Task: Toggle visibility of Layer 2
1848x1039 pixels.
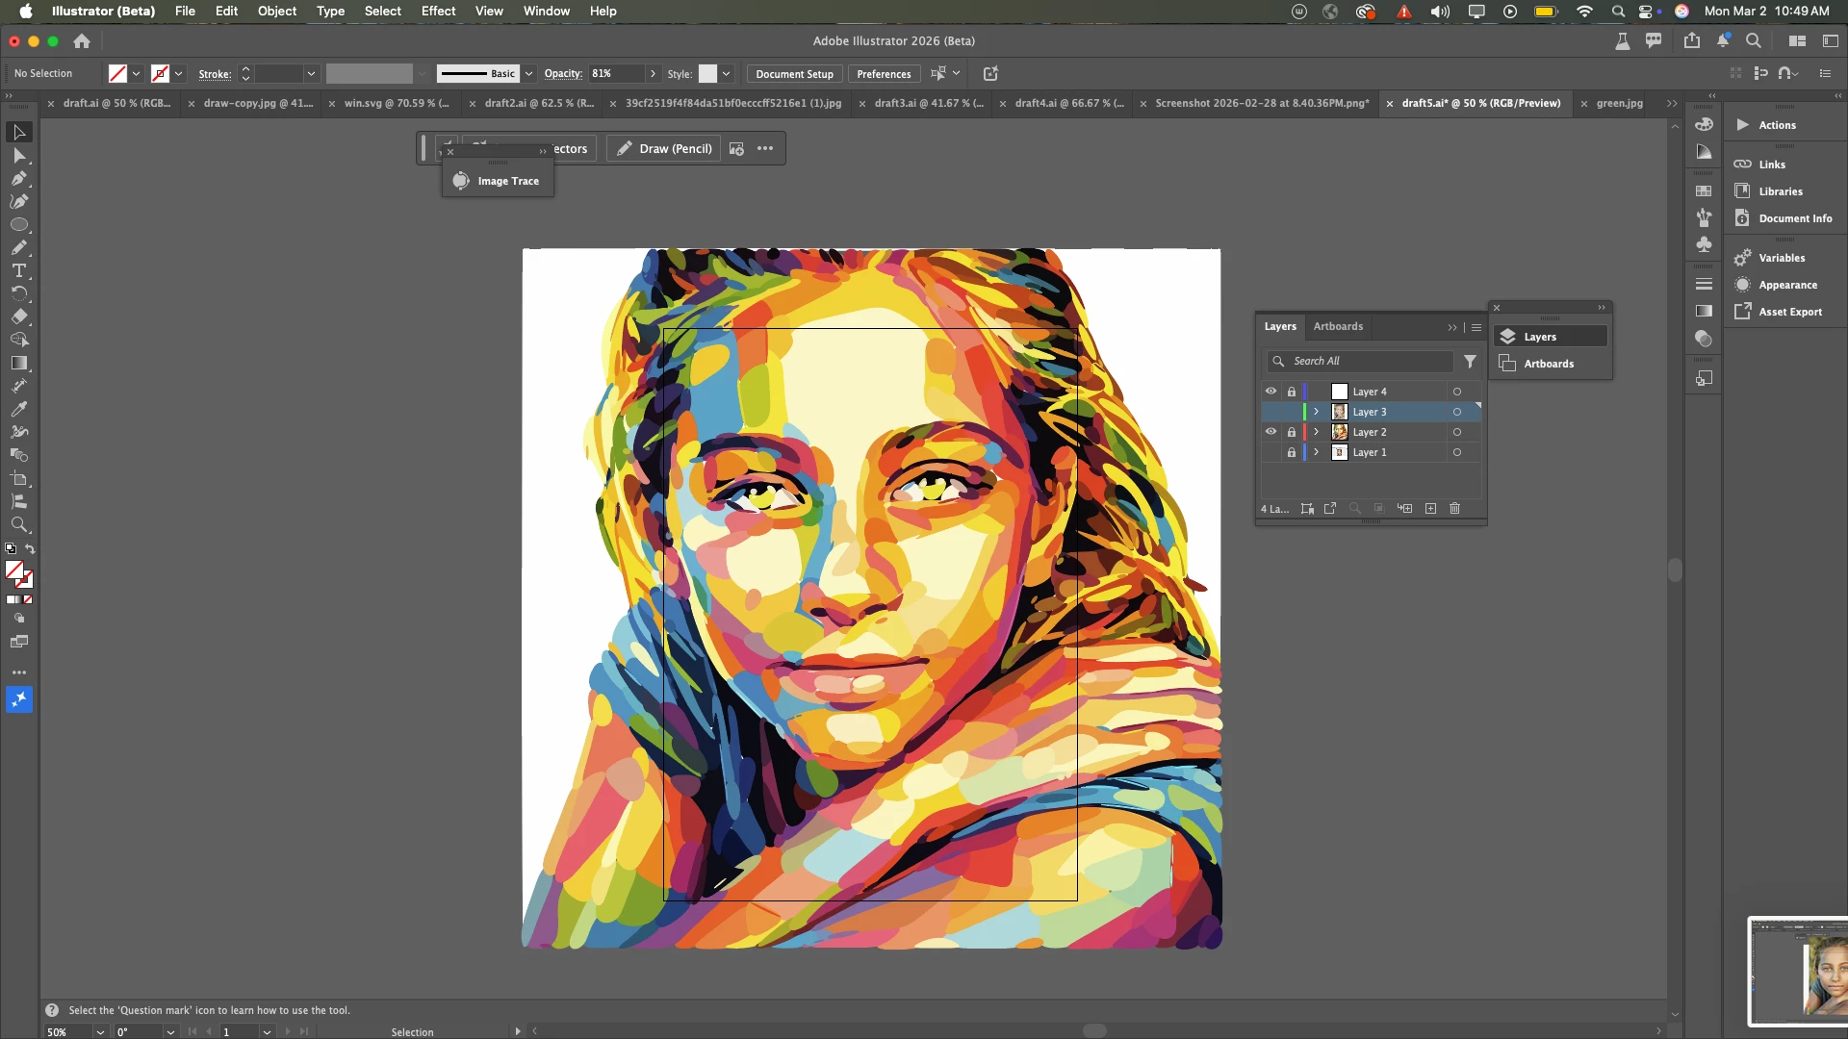Action: tap(1270, 432)
